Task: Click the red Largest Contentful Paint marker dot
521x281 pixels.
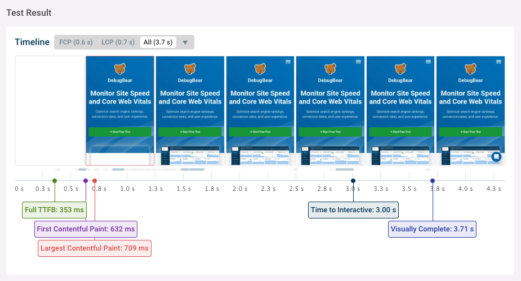Action: (95, 181)
